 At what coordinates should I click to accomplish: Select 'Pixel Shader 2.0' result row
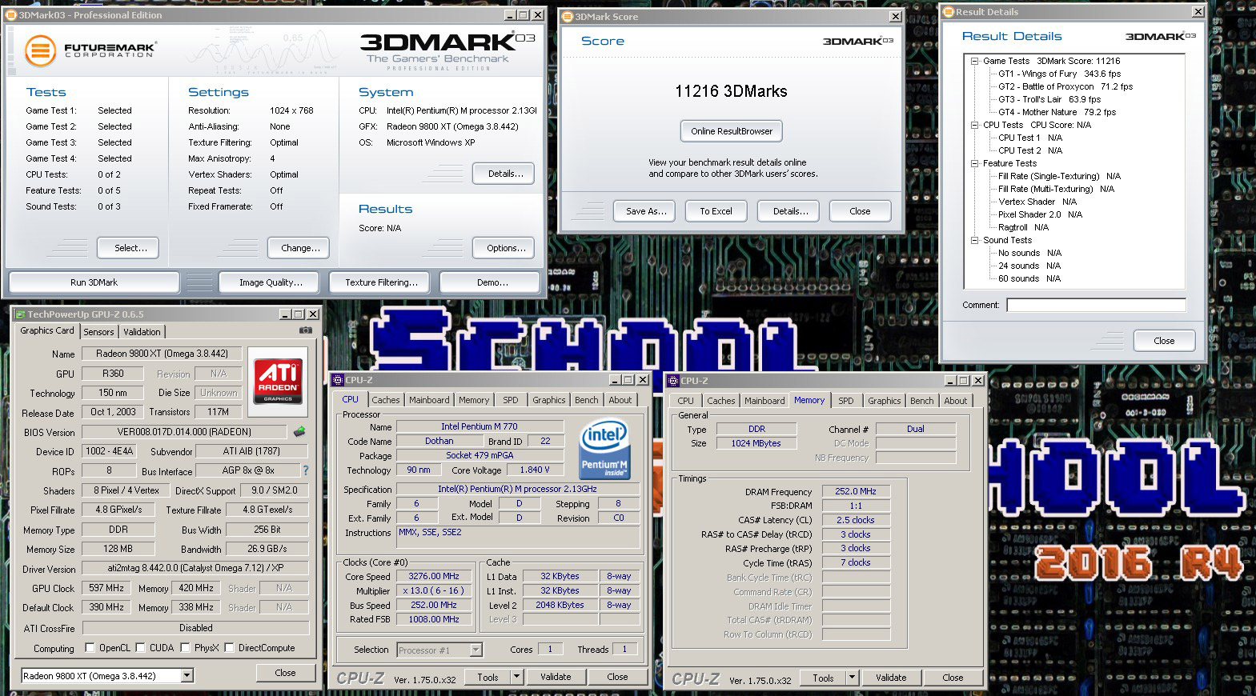1040,214
